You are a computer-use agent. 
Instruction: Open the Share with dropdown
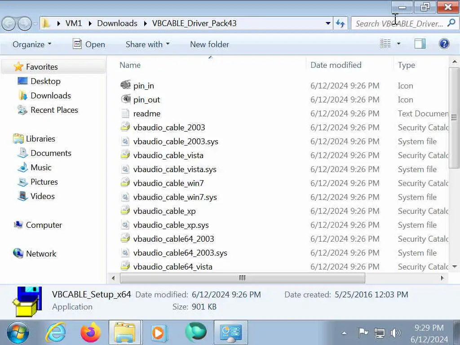coord(147,44)
